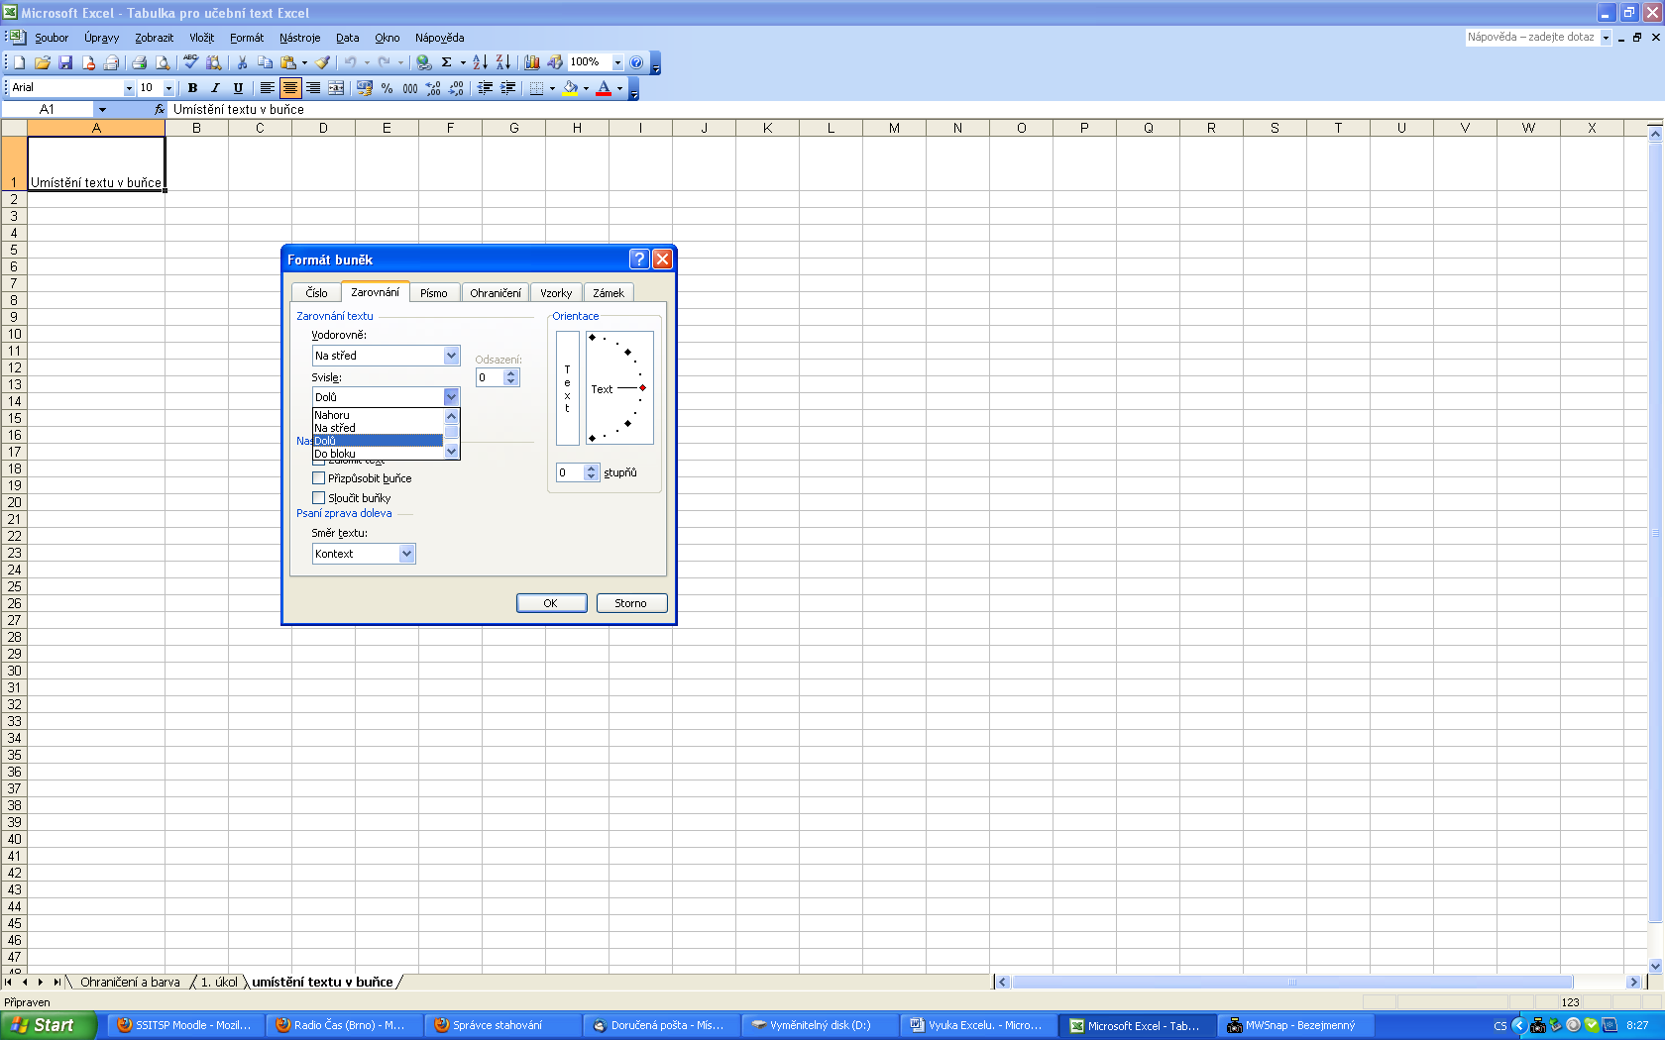Viewport: 1665px width, 1040px height.
Task: Open the Vodorovně alignment dropdown
Action: [x=451, y=356]
